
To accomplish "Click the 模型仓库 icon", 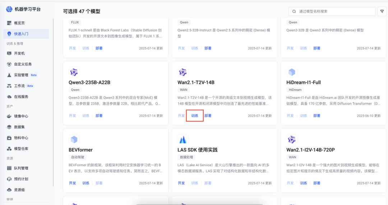I will [x=9, y=149].
